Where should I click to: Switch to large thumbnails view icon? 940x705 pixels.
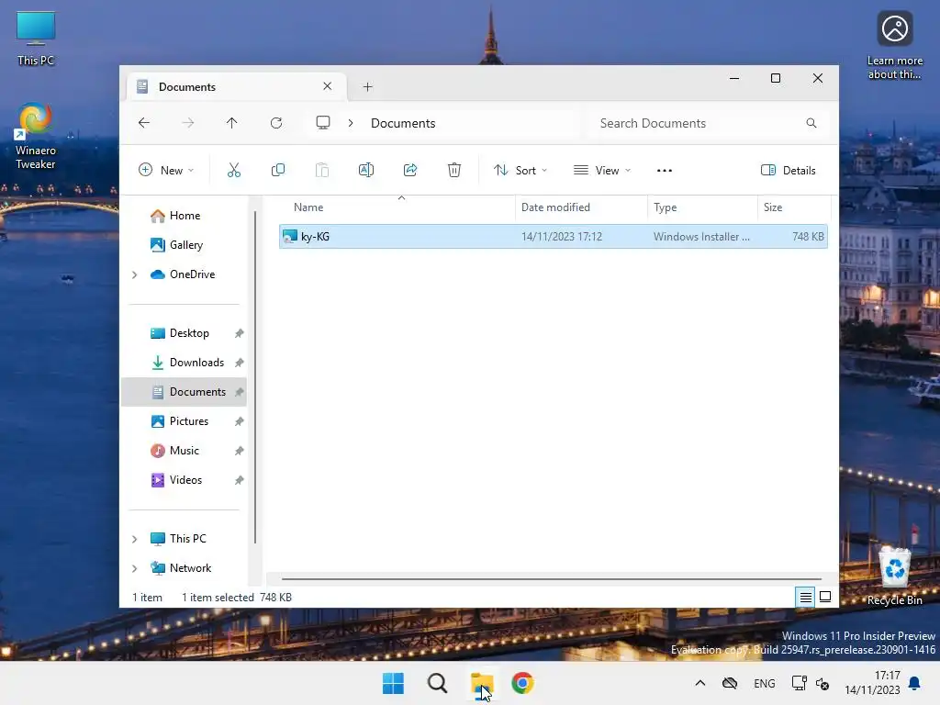[825, 597]
